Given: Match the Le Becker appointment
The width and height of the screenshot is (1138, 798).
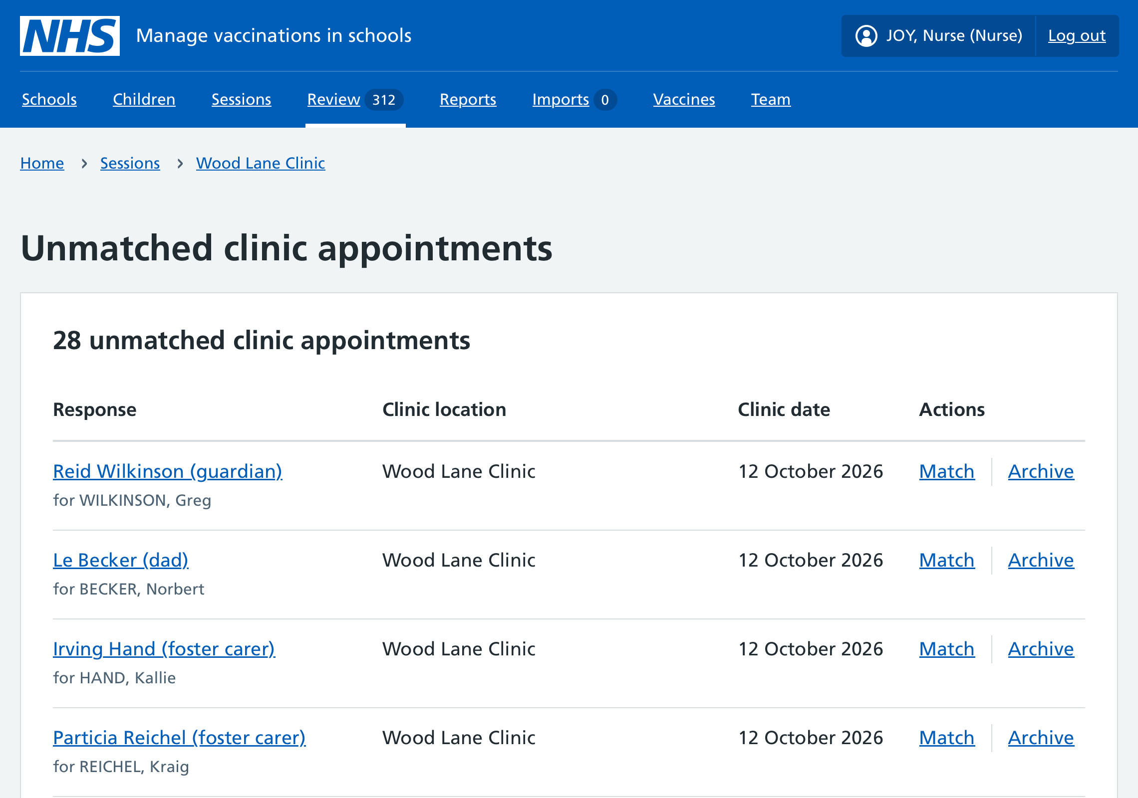Looking at the screenshot, I should coord(947,560).
